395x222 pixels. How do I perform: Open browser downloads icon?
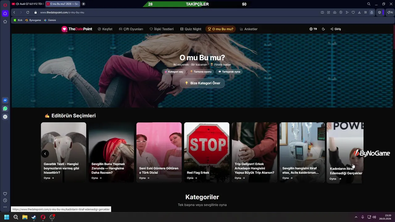(x=359, y=12)
